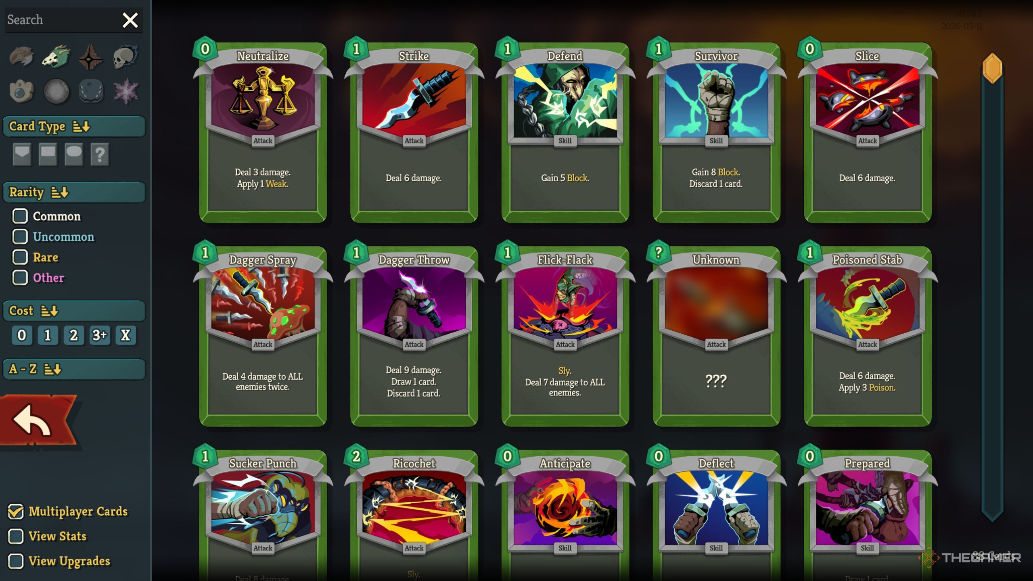Filter by unknown card type question mark
The image size is (1033, 581).
100,155
